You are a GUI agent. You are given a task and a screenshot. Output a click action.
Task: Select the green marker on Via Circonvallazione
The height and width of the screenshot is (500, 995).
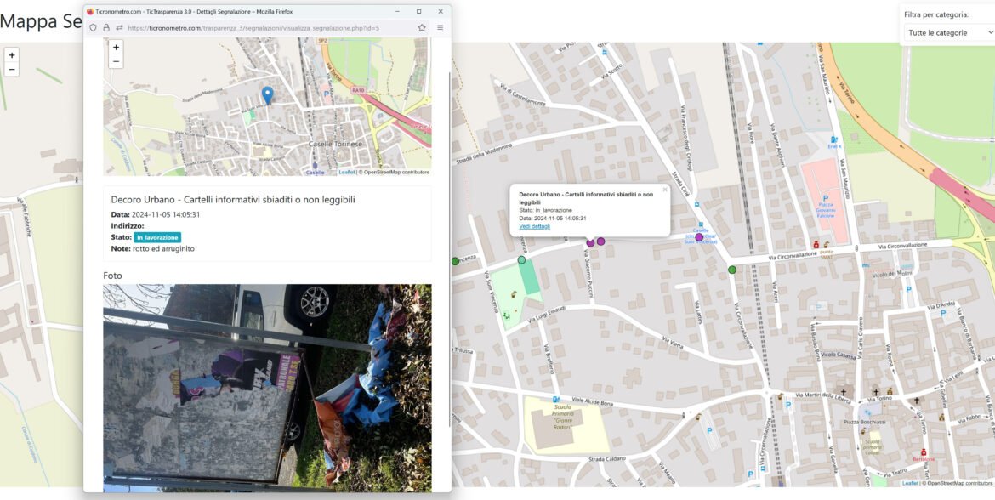[x=732, y=270]
